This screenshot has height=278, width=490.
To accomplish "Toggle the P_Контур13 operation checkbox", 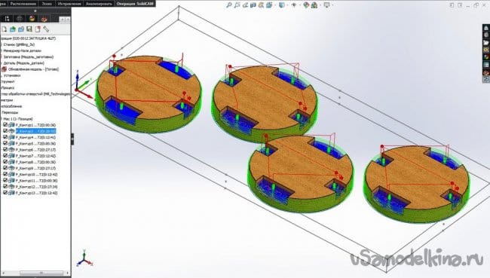I will tap(5, 193).
